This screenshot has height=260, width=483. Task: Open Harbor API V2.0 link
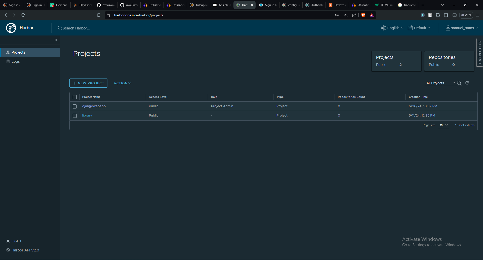tap(23, 250)
